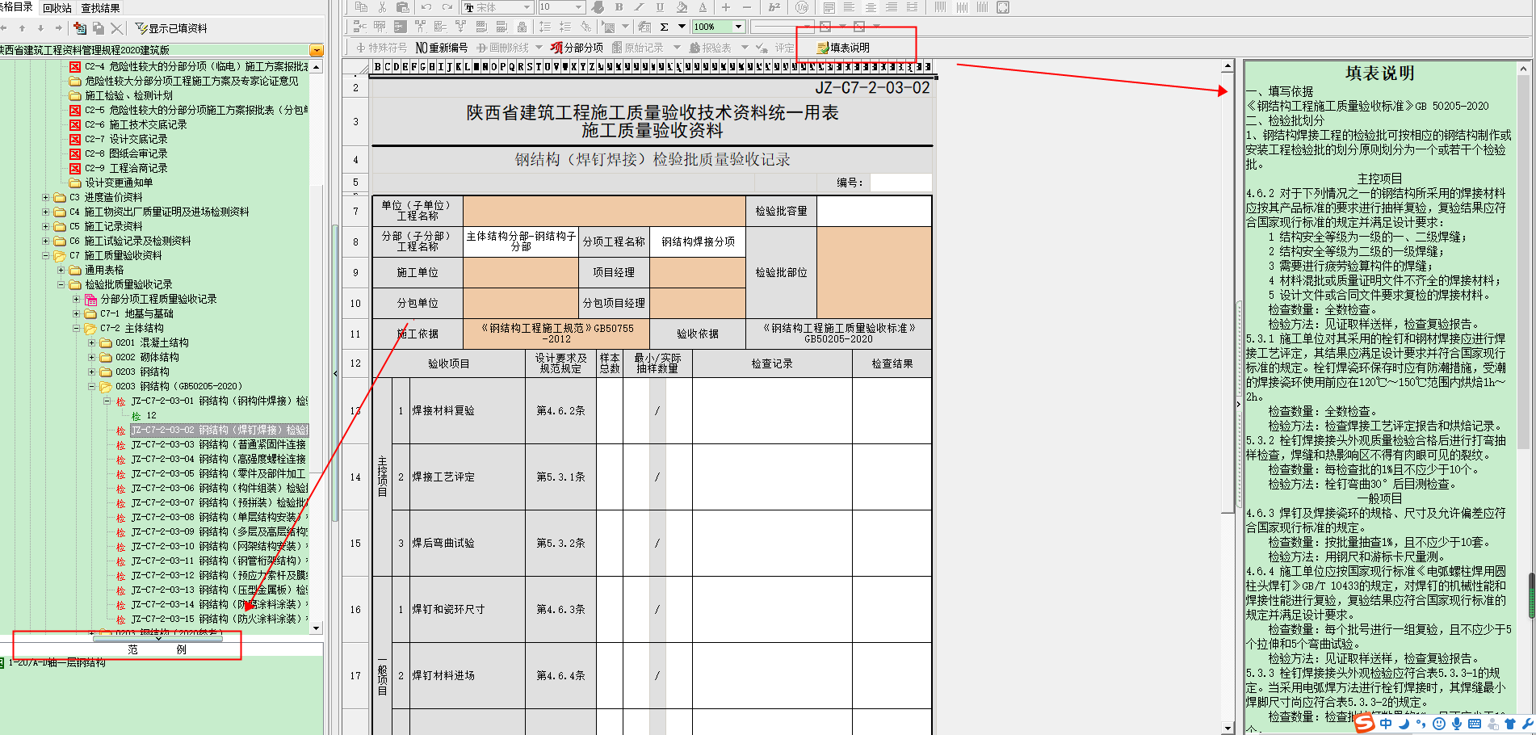The image size is (1536, 735).
Task: Click the Sigma sum icon
Action: pyautogui.click(x=664, y=27)
